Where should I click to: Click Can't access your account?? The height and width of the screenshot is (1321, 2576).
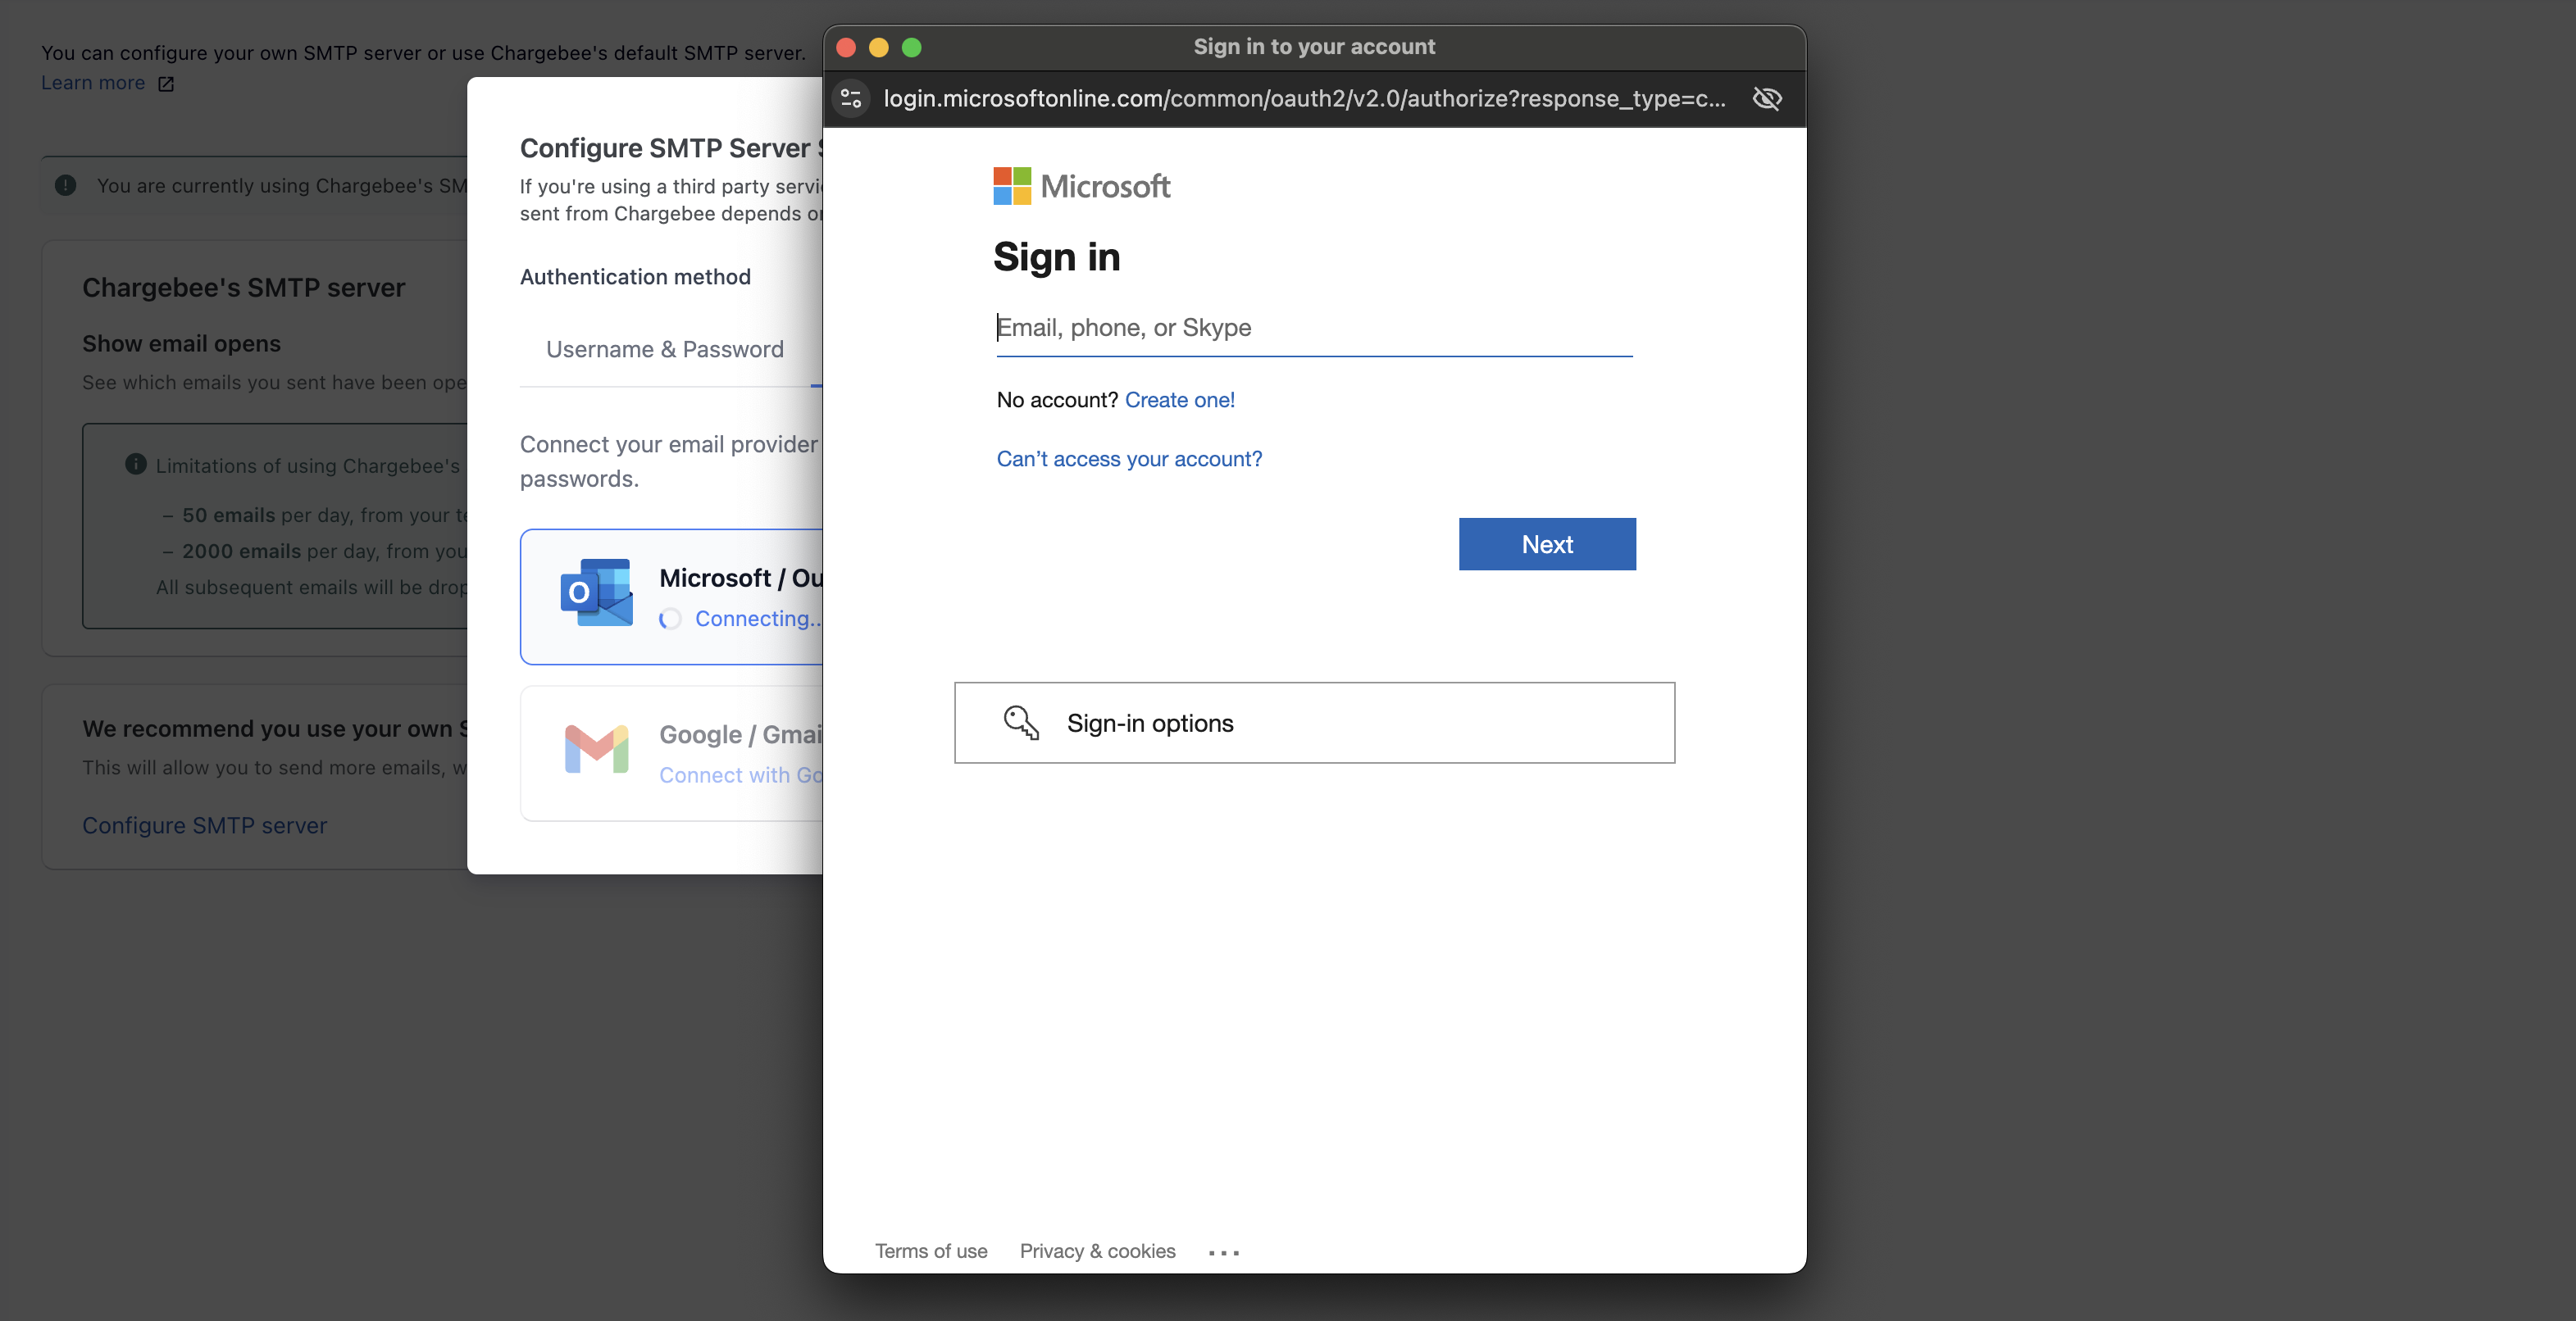coord(1129,459)
